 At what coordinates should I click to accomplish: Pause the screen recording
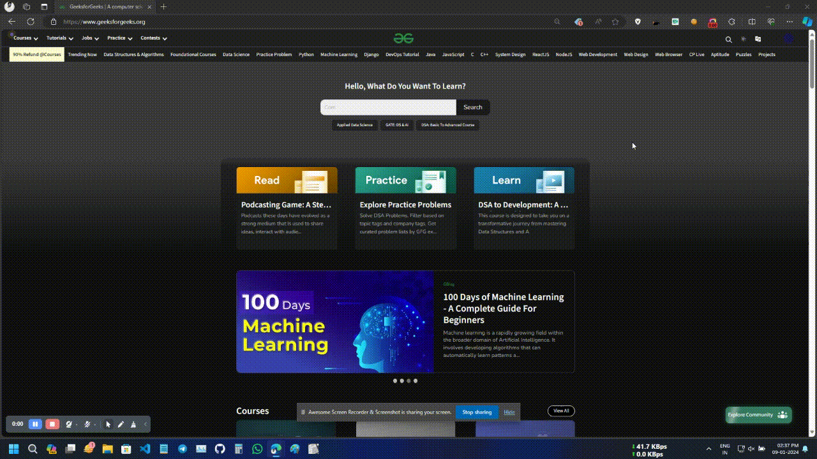(36, 424)
